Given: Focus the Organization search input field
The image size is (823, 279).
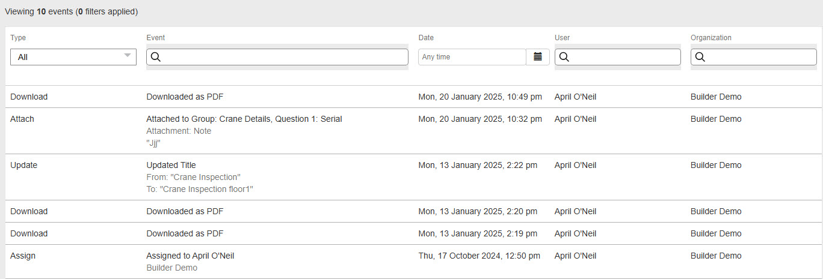Looking at the screenshot, I should [x=754, y=57].
